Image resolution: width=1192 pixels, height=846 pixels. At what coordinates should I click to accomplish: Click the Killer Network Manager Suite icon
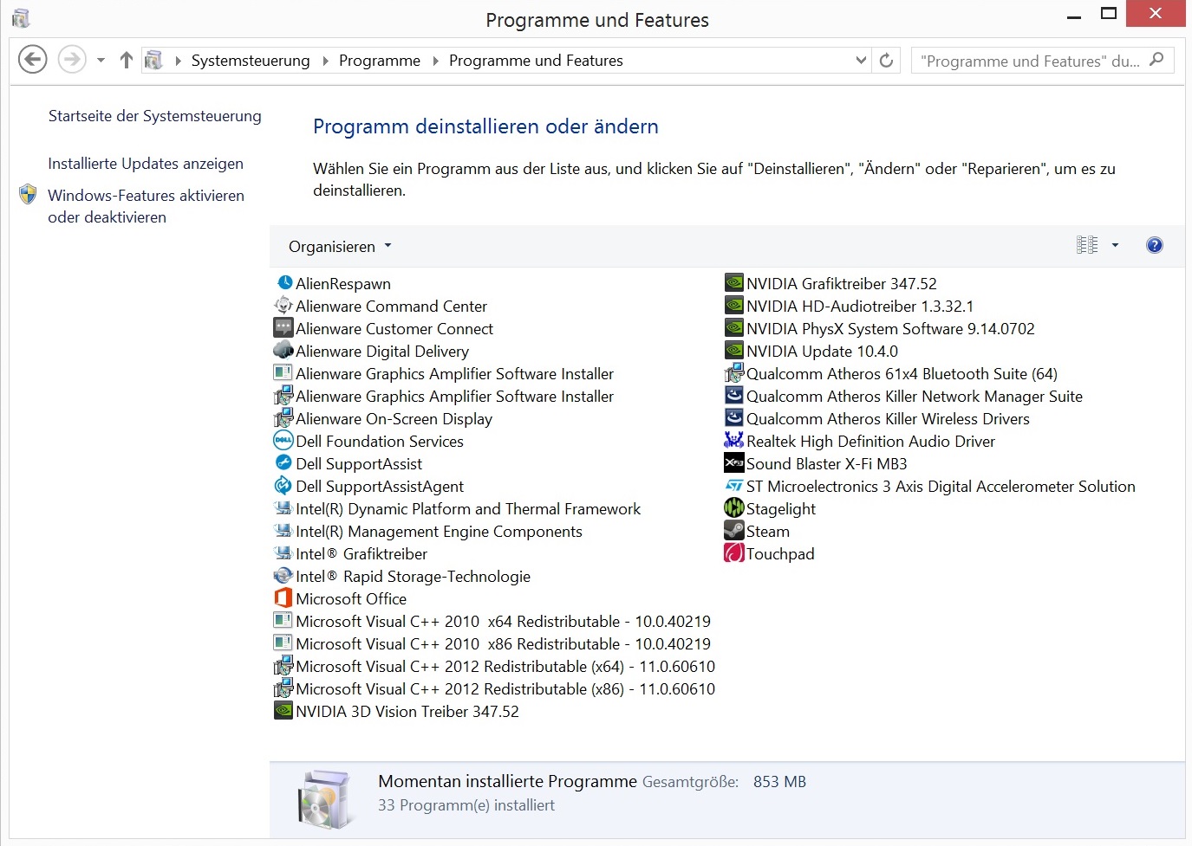click(x=734, y=396)
